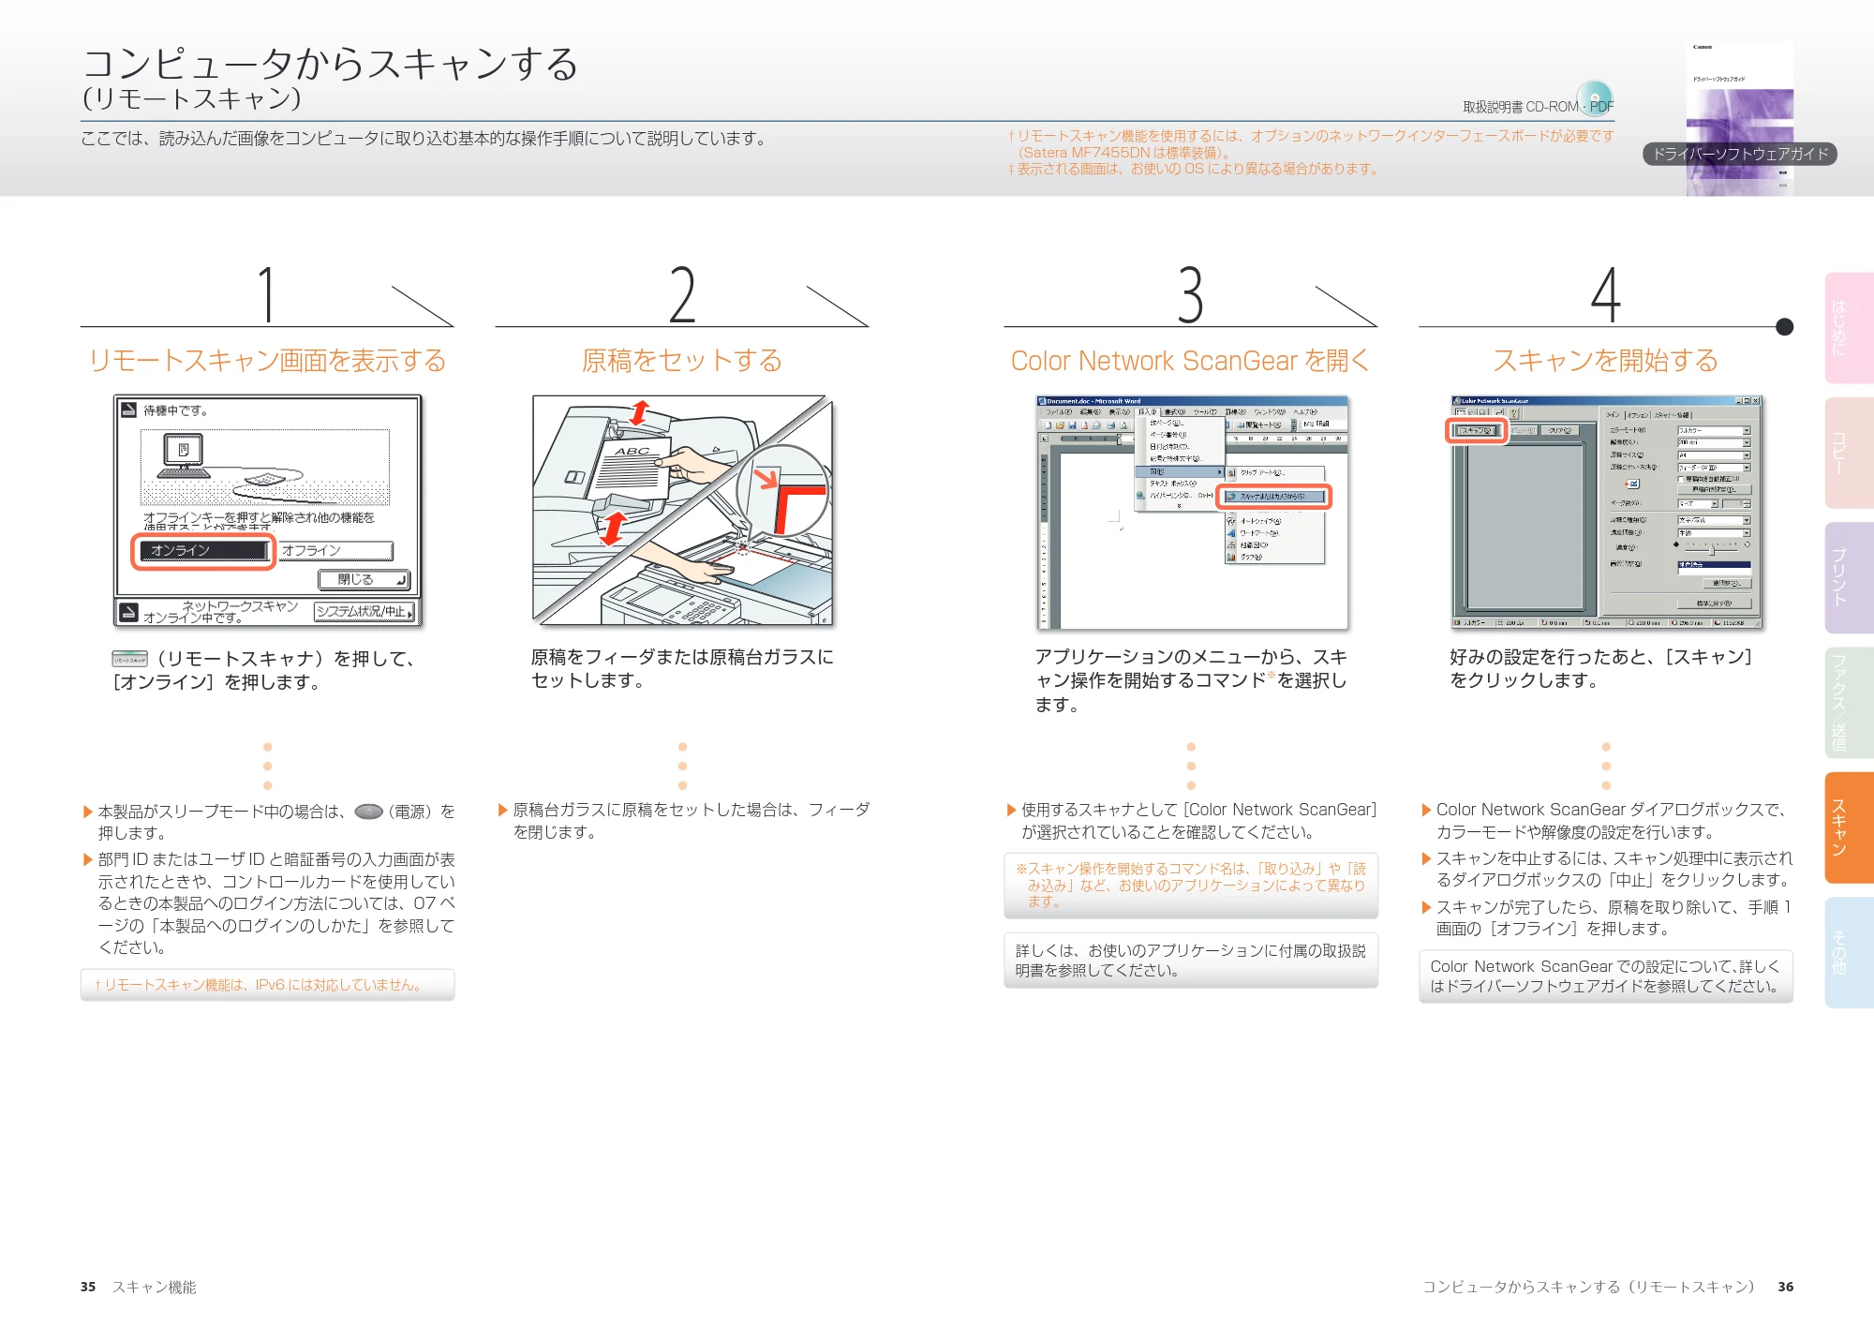This screenshot has height=1326, width=1874.
Task: Tap the オンライン button on printer panel
Action: tap(203, 551)
